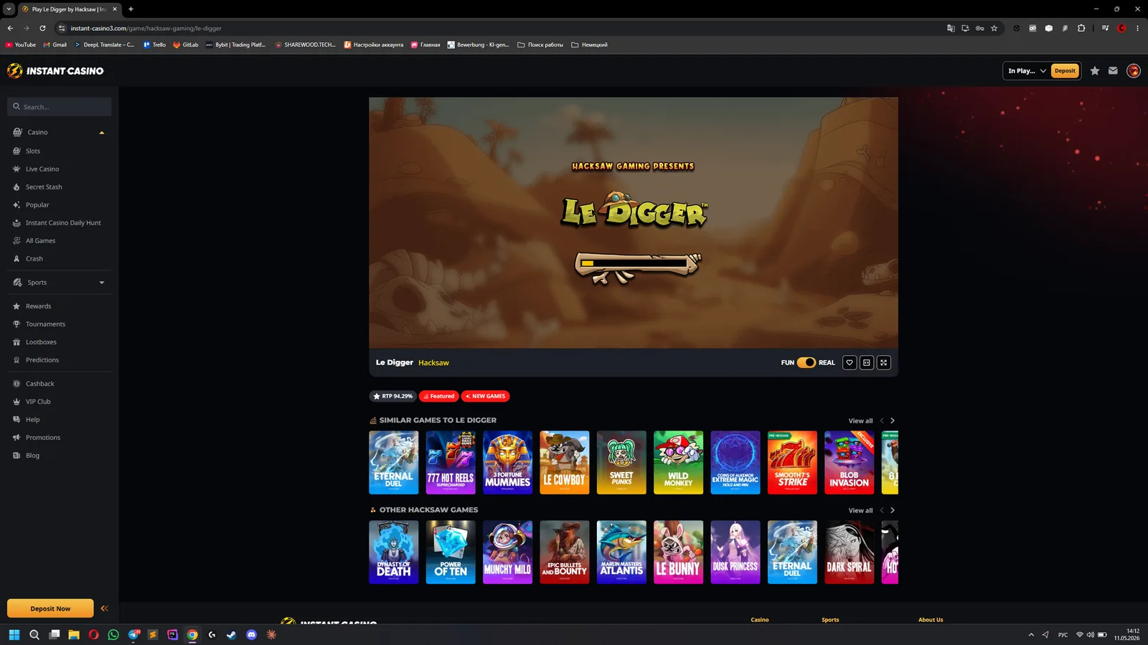This screenshot has height=645, width=1148.
Task: Show next similar games with right arrow
Action: [893, 420]
